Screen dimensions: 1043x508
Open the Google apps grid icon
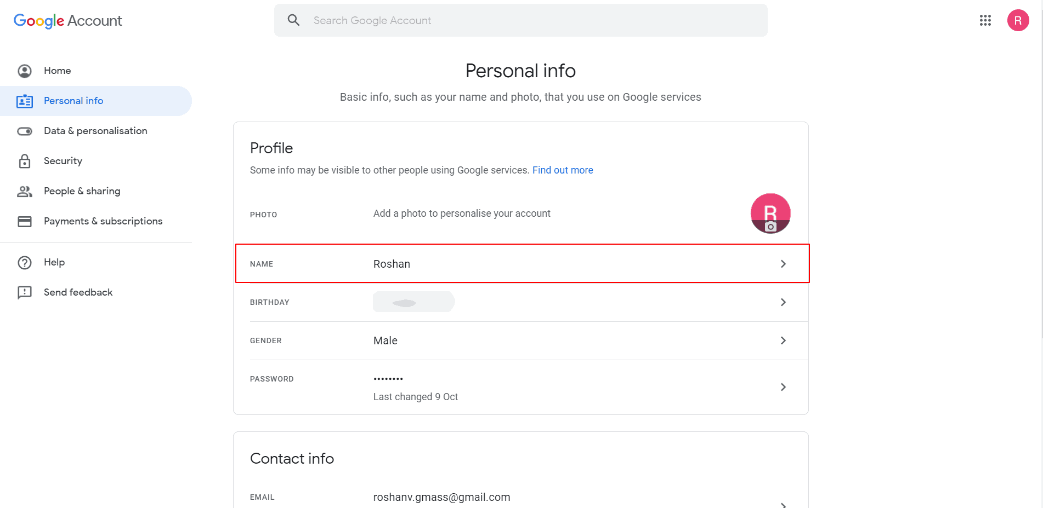point(985,20)
